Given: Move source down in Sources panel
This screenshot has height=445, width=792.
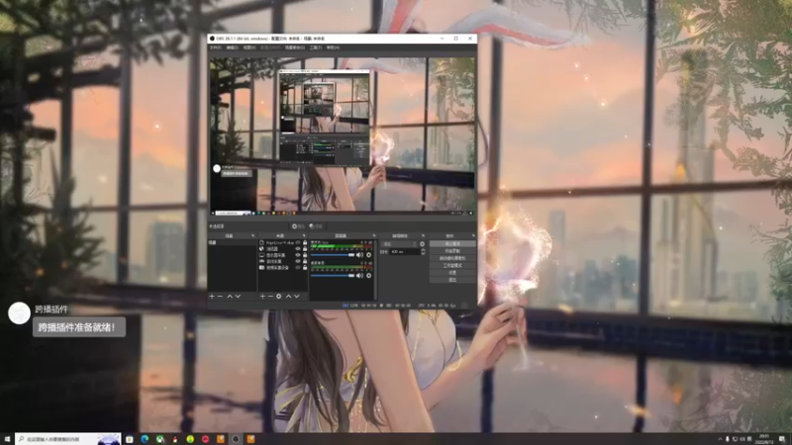Looking at the screenshot, I should point(297,296).
